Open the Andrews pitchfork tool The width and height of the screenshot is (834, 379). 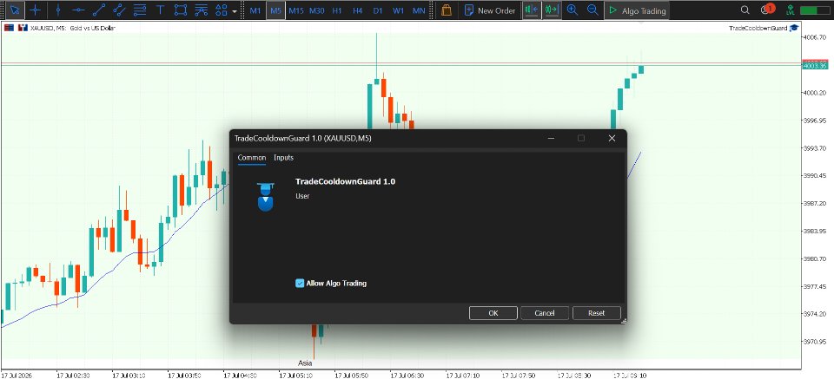click(x=201, y=10)
